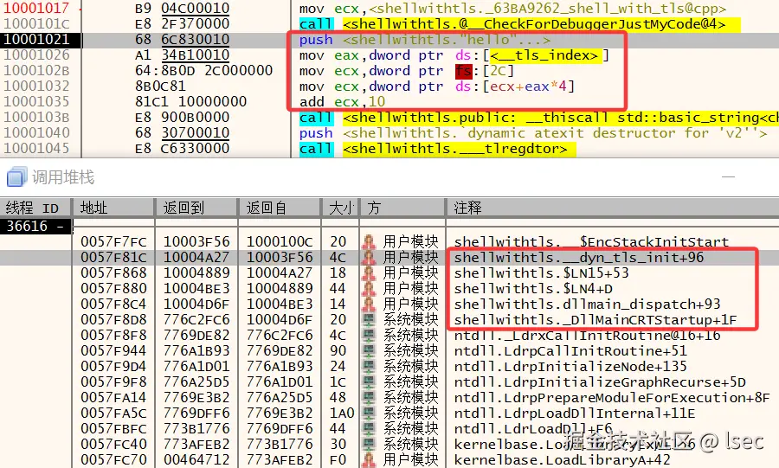Click comment shellwithtls.$LN15+53
Screen dimensions: 779x468
[x=542, y=273]
